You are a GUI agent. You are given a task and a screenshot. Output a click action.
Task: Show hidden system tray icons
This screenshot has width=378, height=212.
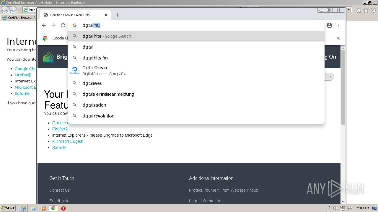329,208
